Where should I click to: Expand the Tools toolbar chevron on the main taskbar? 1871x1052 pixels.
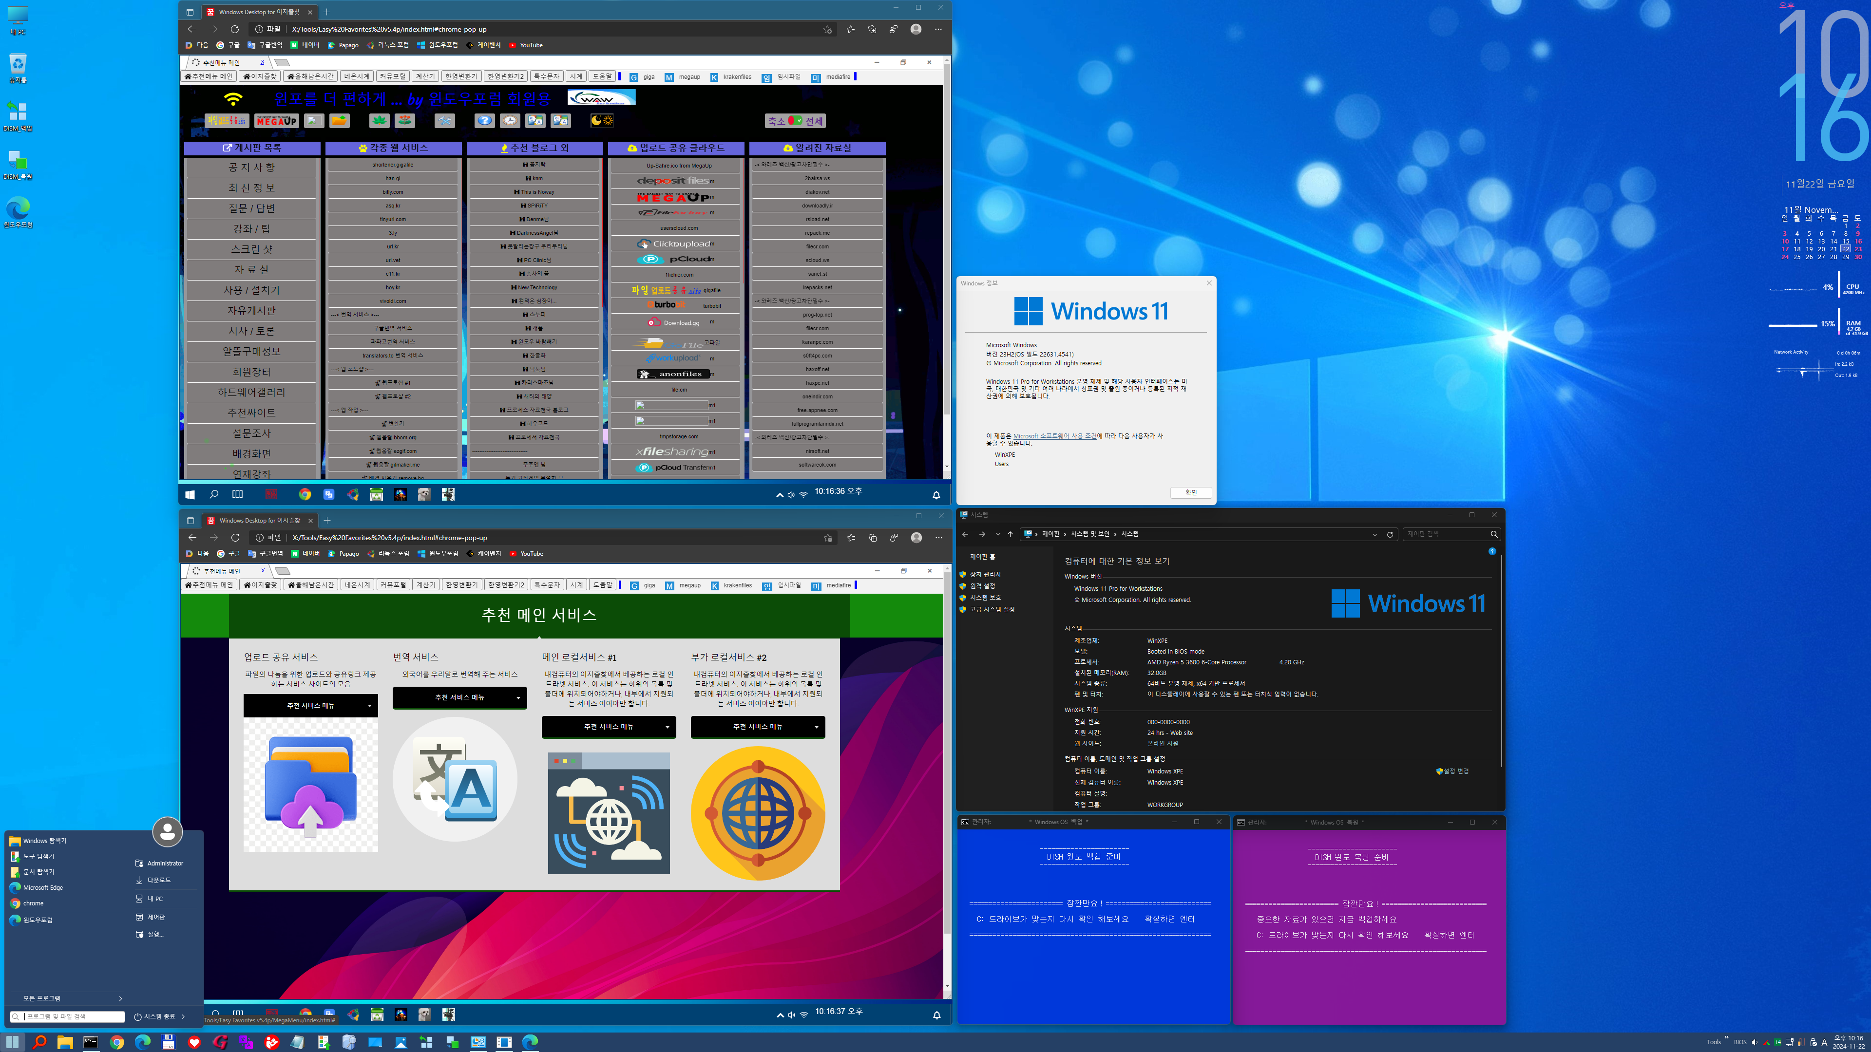click(1726, 1037)
